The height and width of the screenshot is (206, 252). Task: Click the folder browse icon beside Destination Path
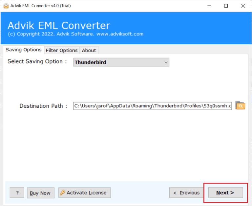click(240, 105)
